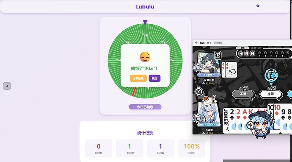This screenshot has height=162, width=292.
Task: Click the 克制率 100% statistic card
Action: [192, 148]
